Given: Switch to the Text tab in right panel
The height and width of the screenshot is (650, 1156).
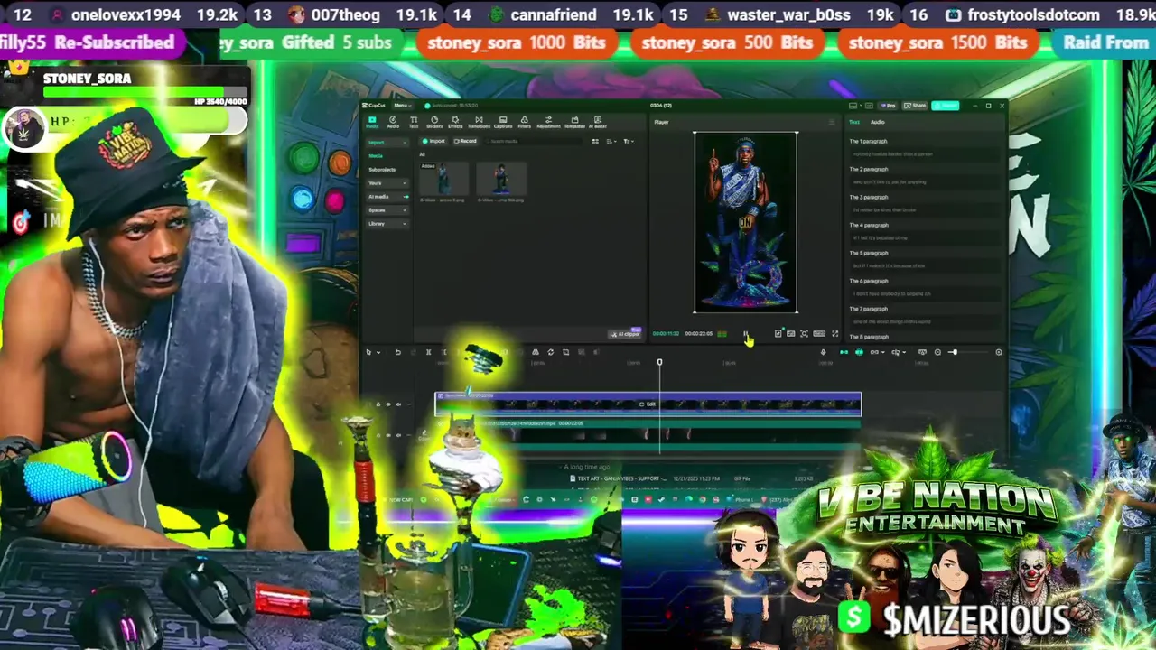Looking at the screenshot, I should tap(854, 122).
